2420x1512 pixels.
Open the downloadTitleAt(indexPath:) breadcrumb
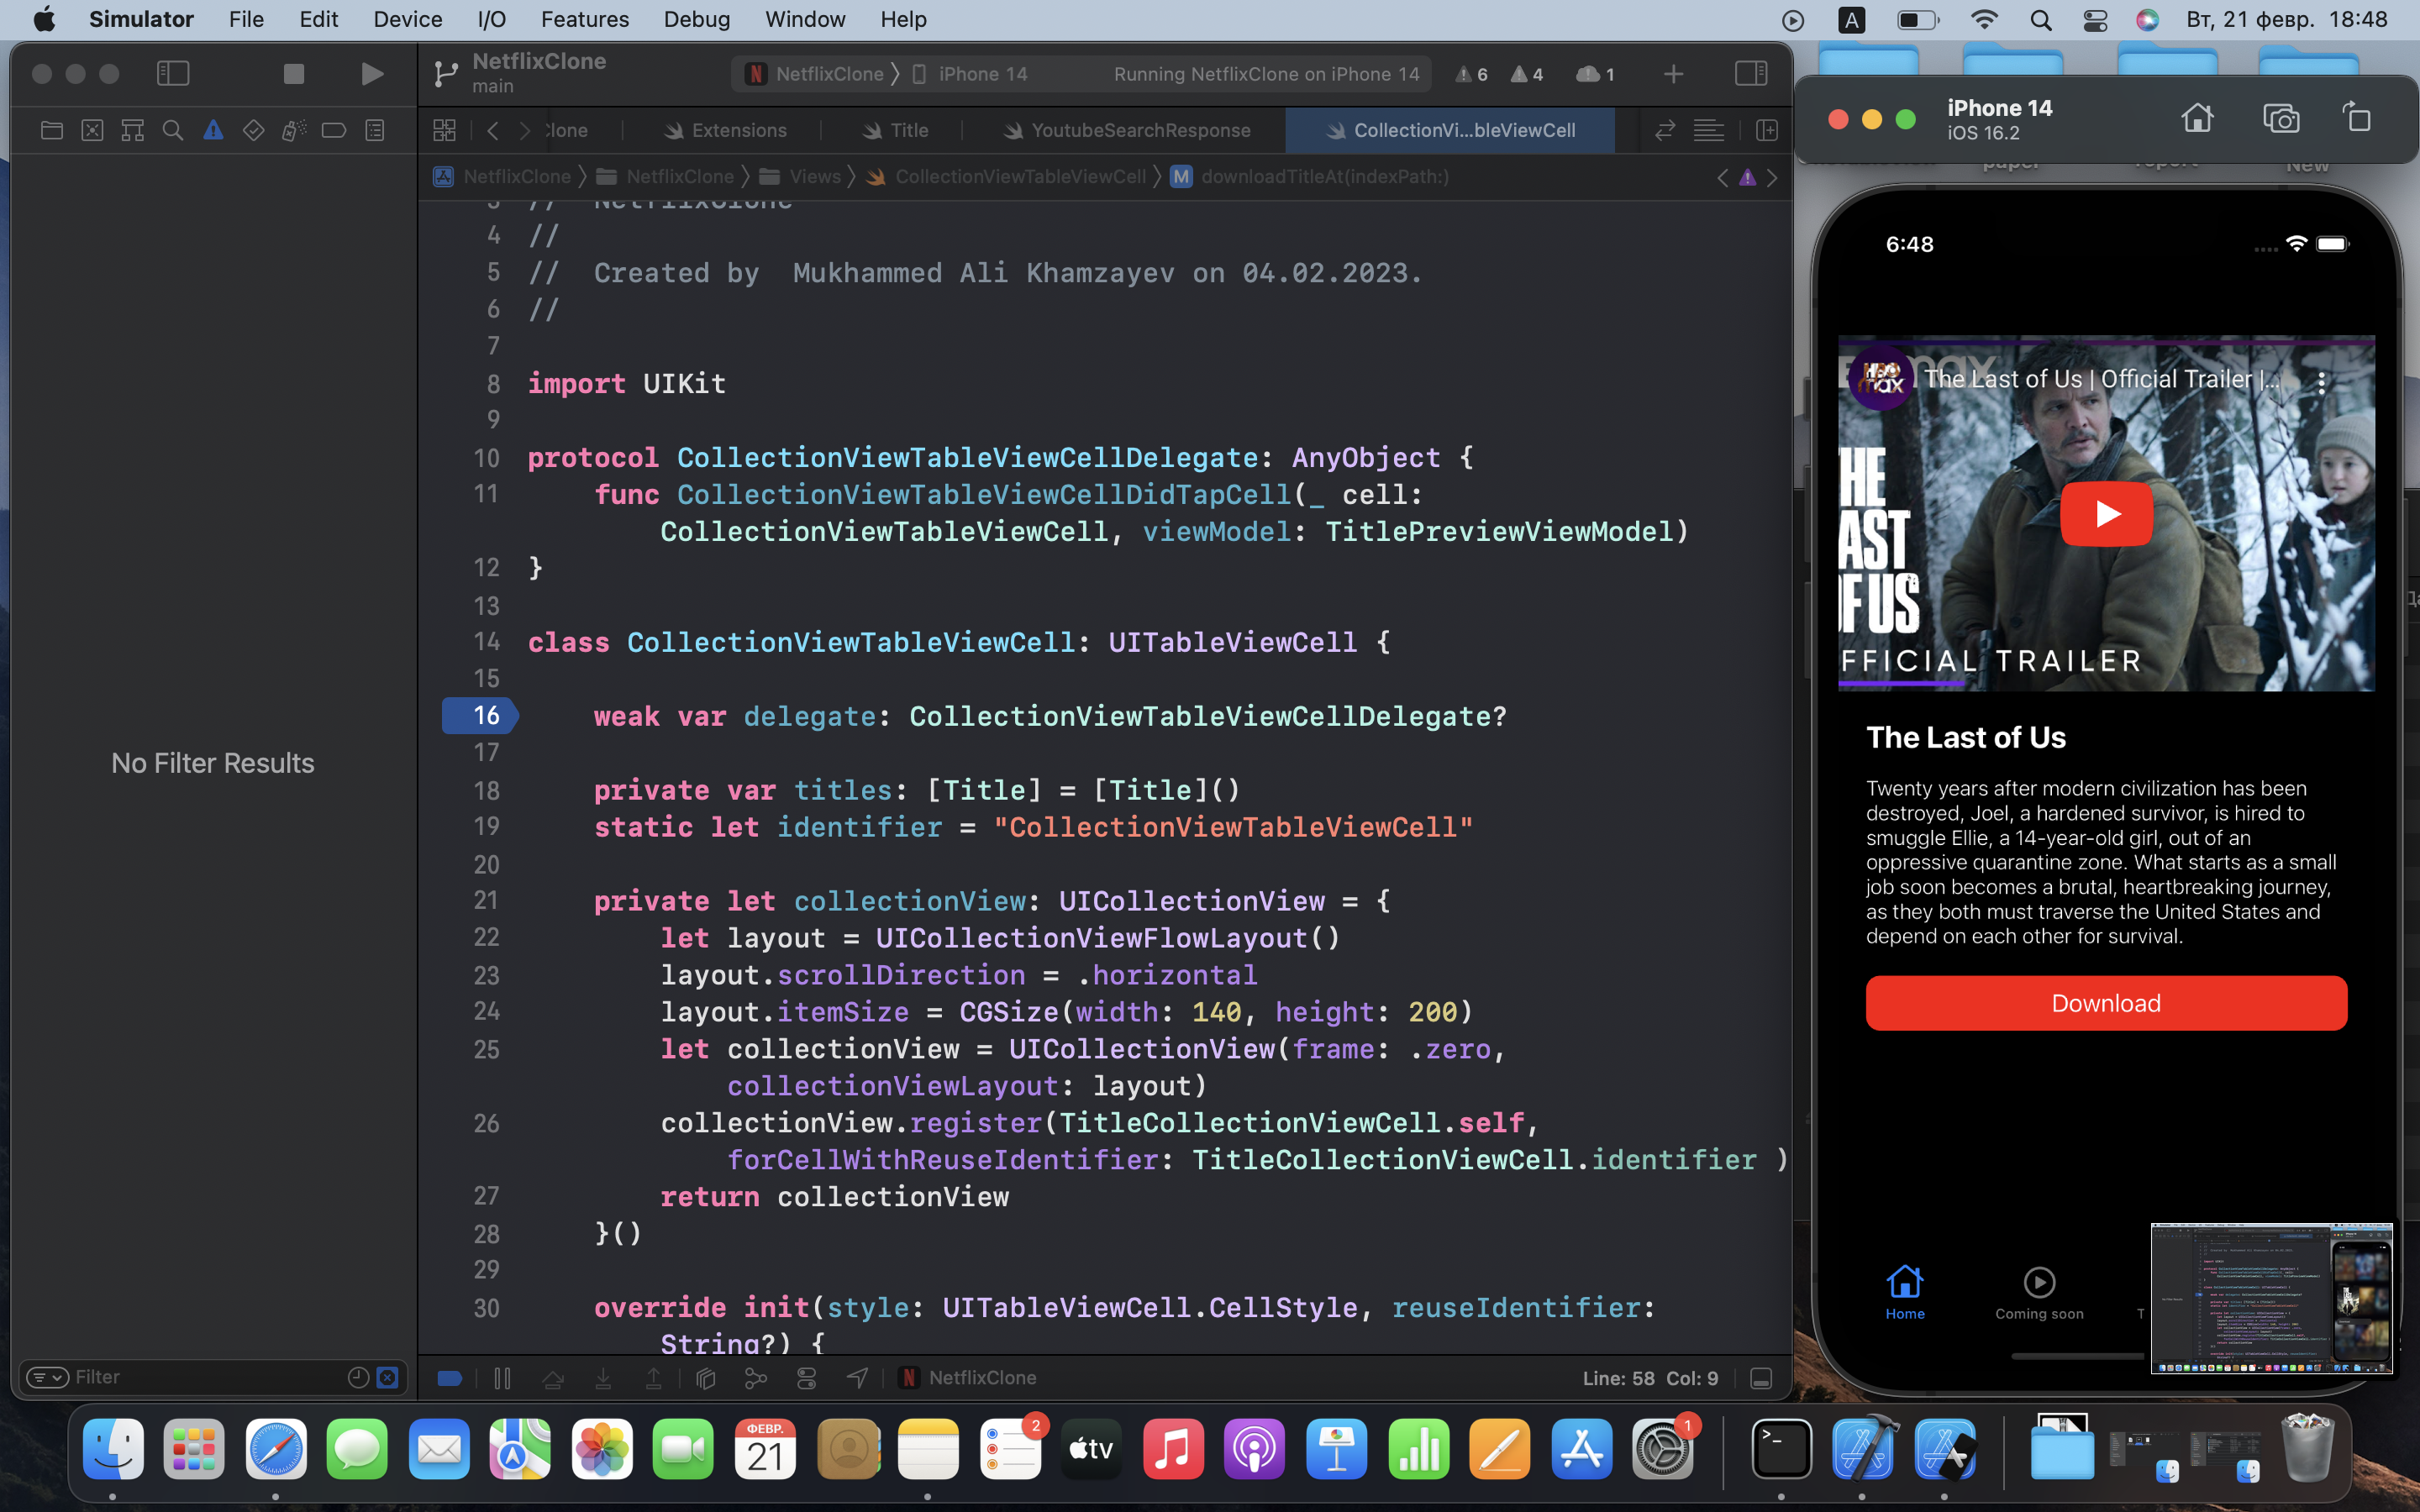pyautogui.click(x=1310, y=177)
